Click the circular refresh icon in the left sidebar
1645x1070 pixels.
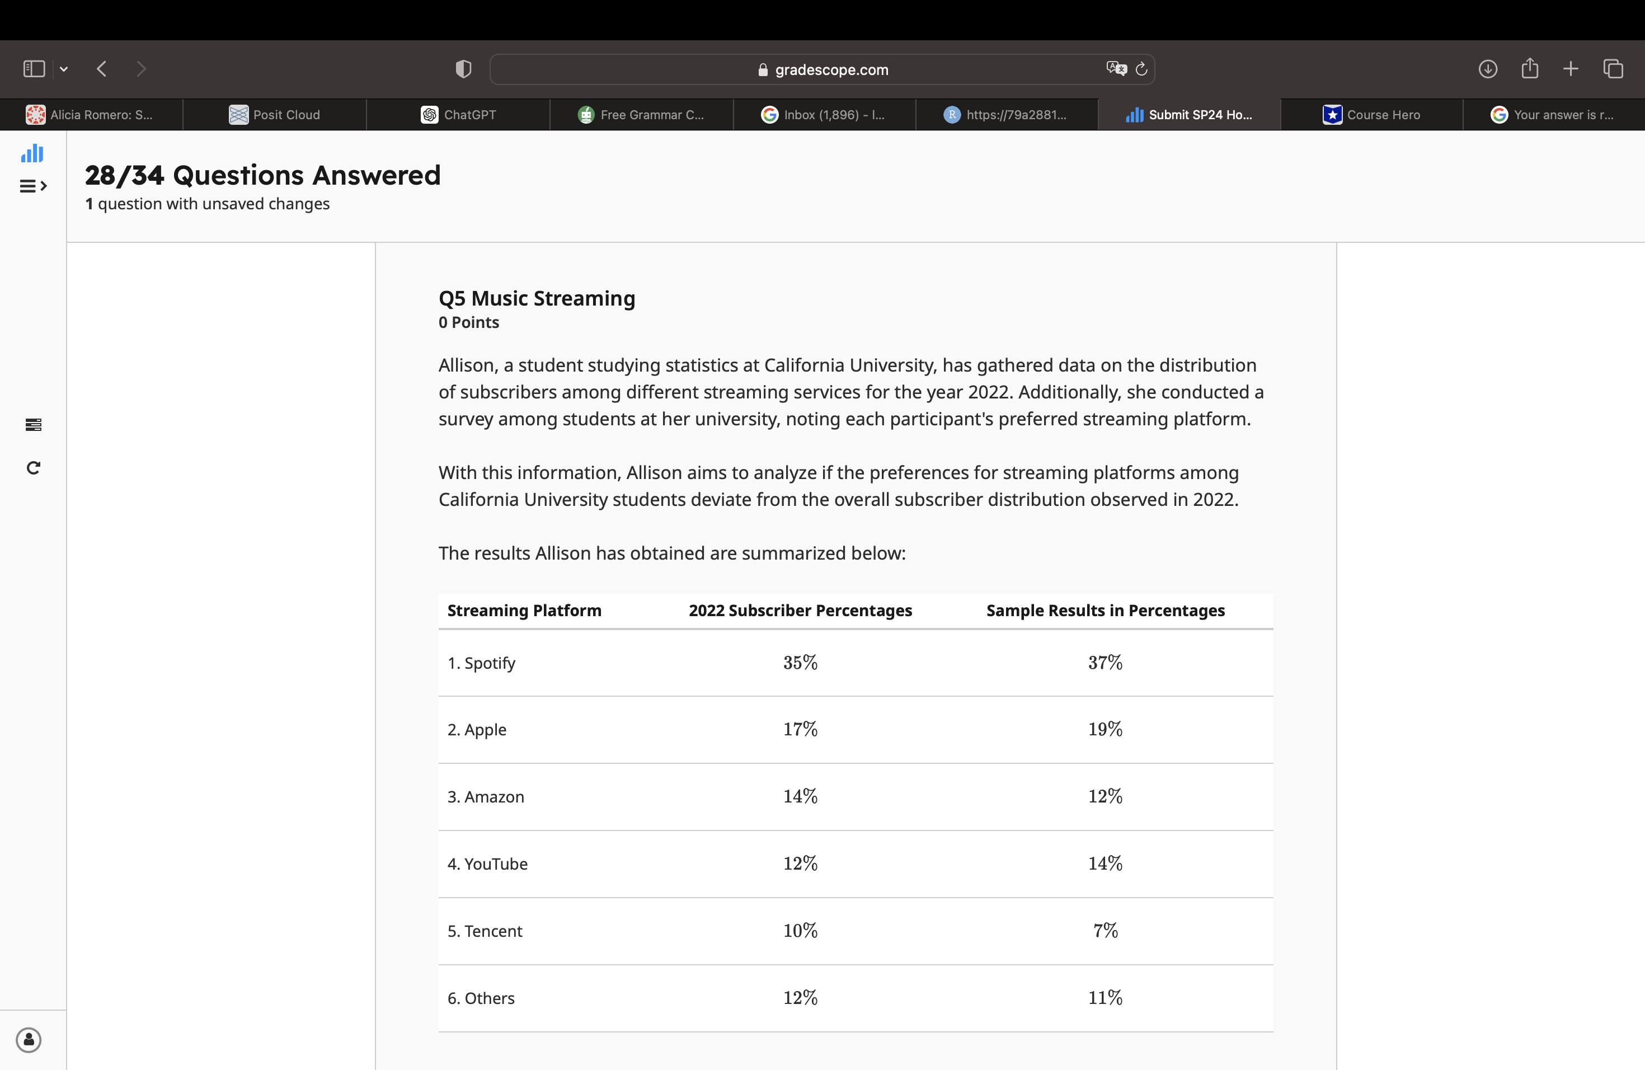tap(33, 468)
